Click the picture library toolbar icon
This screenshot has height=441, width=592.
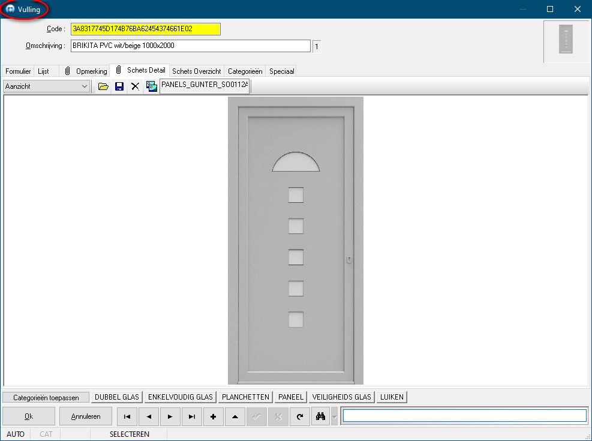tap(151, 86)
